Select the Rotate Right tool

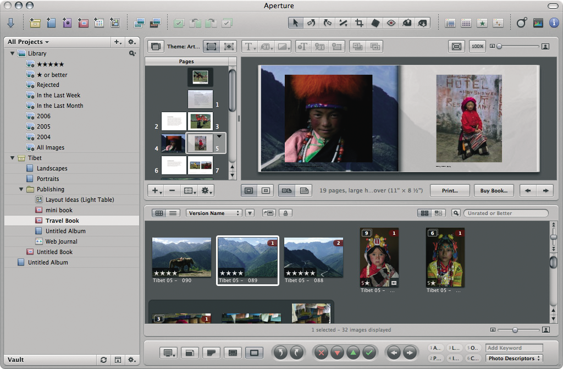click(327, 23)
